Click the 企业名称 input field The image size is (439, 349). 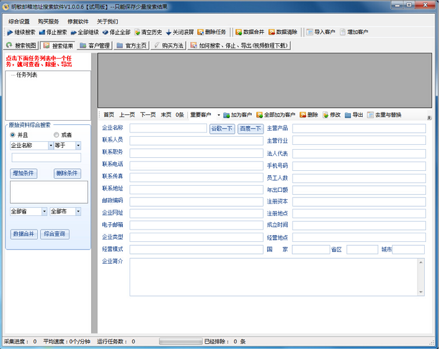[168, 128]
